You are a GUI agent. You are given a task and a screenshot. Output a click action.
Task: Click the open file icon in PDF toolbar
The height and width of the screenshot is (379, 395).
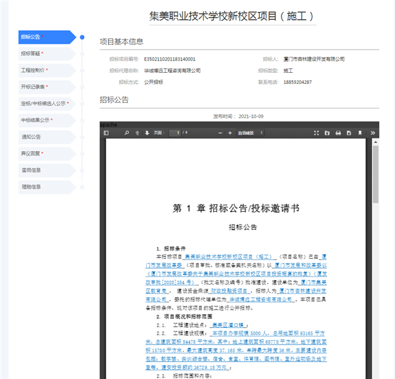[x=327, y=133]
